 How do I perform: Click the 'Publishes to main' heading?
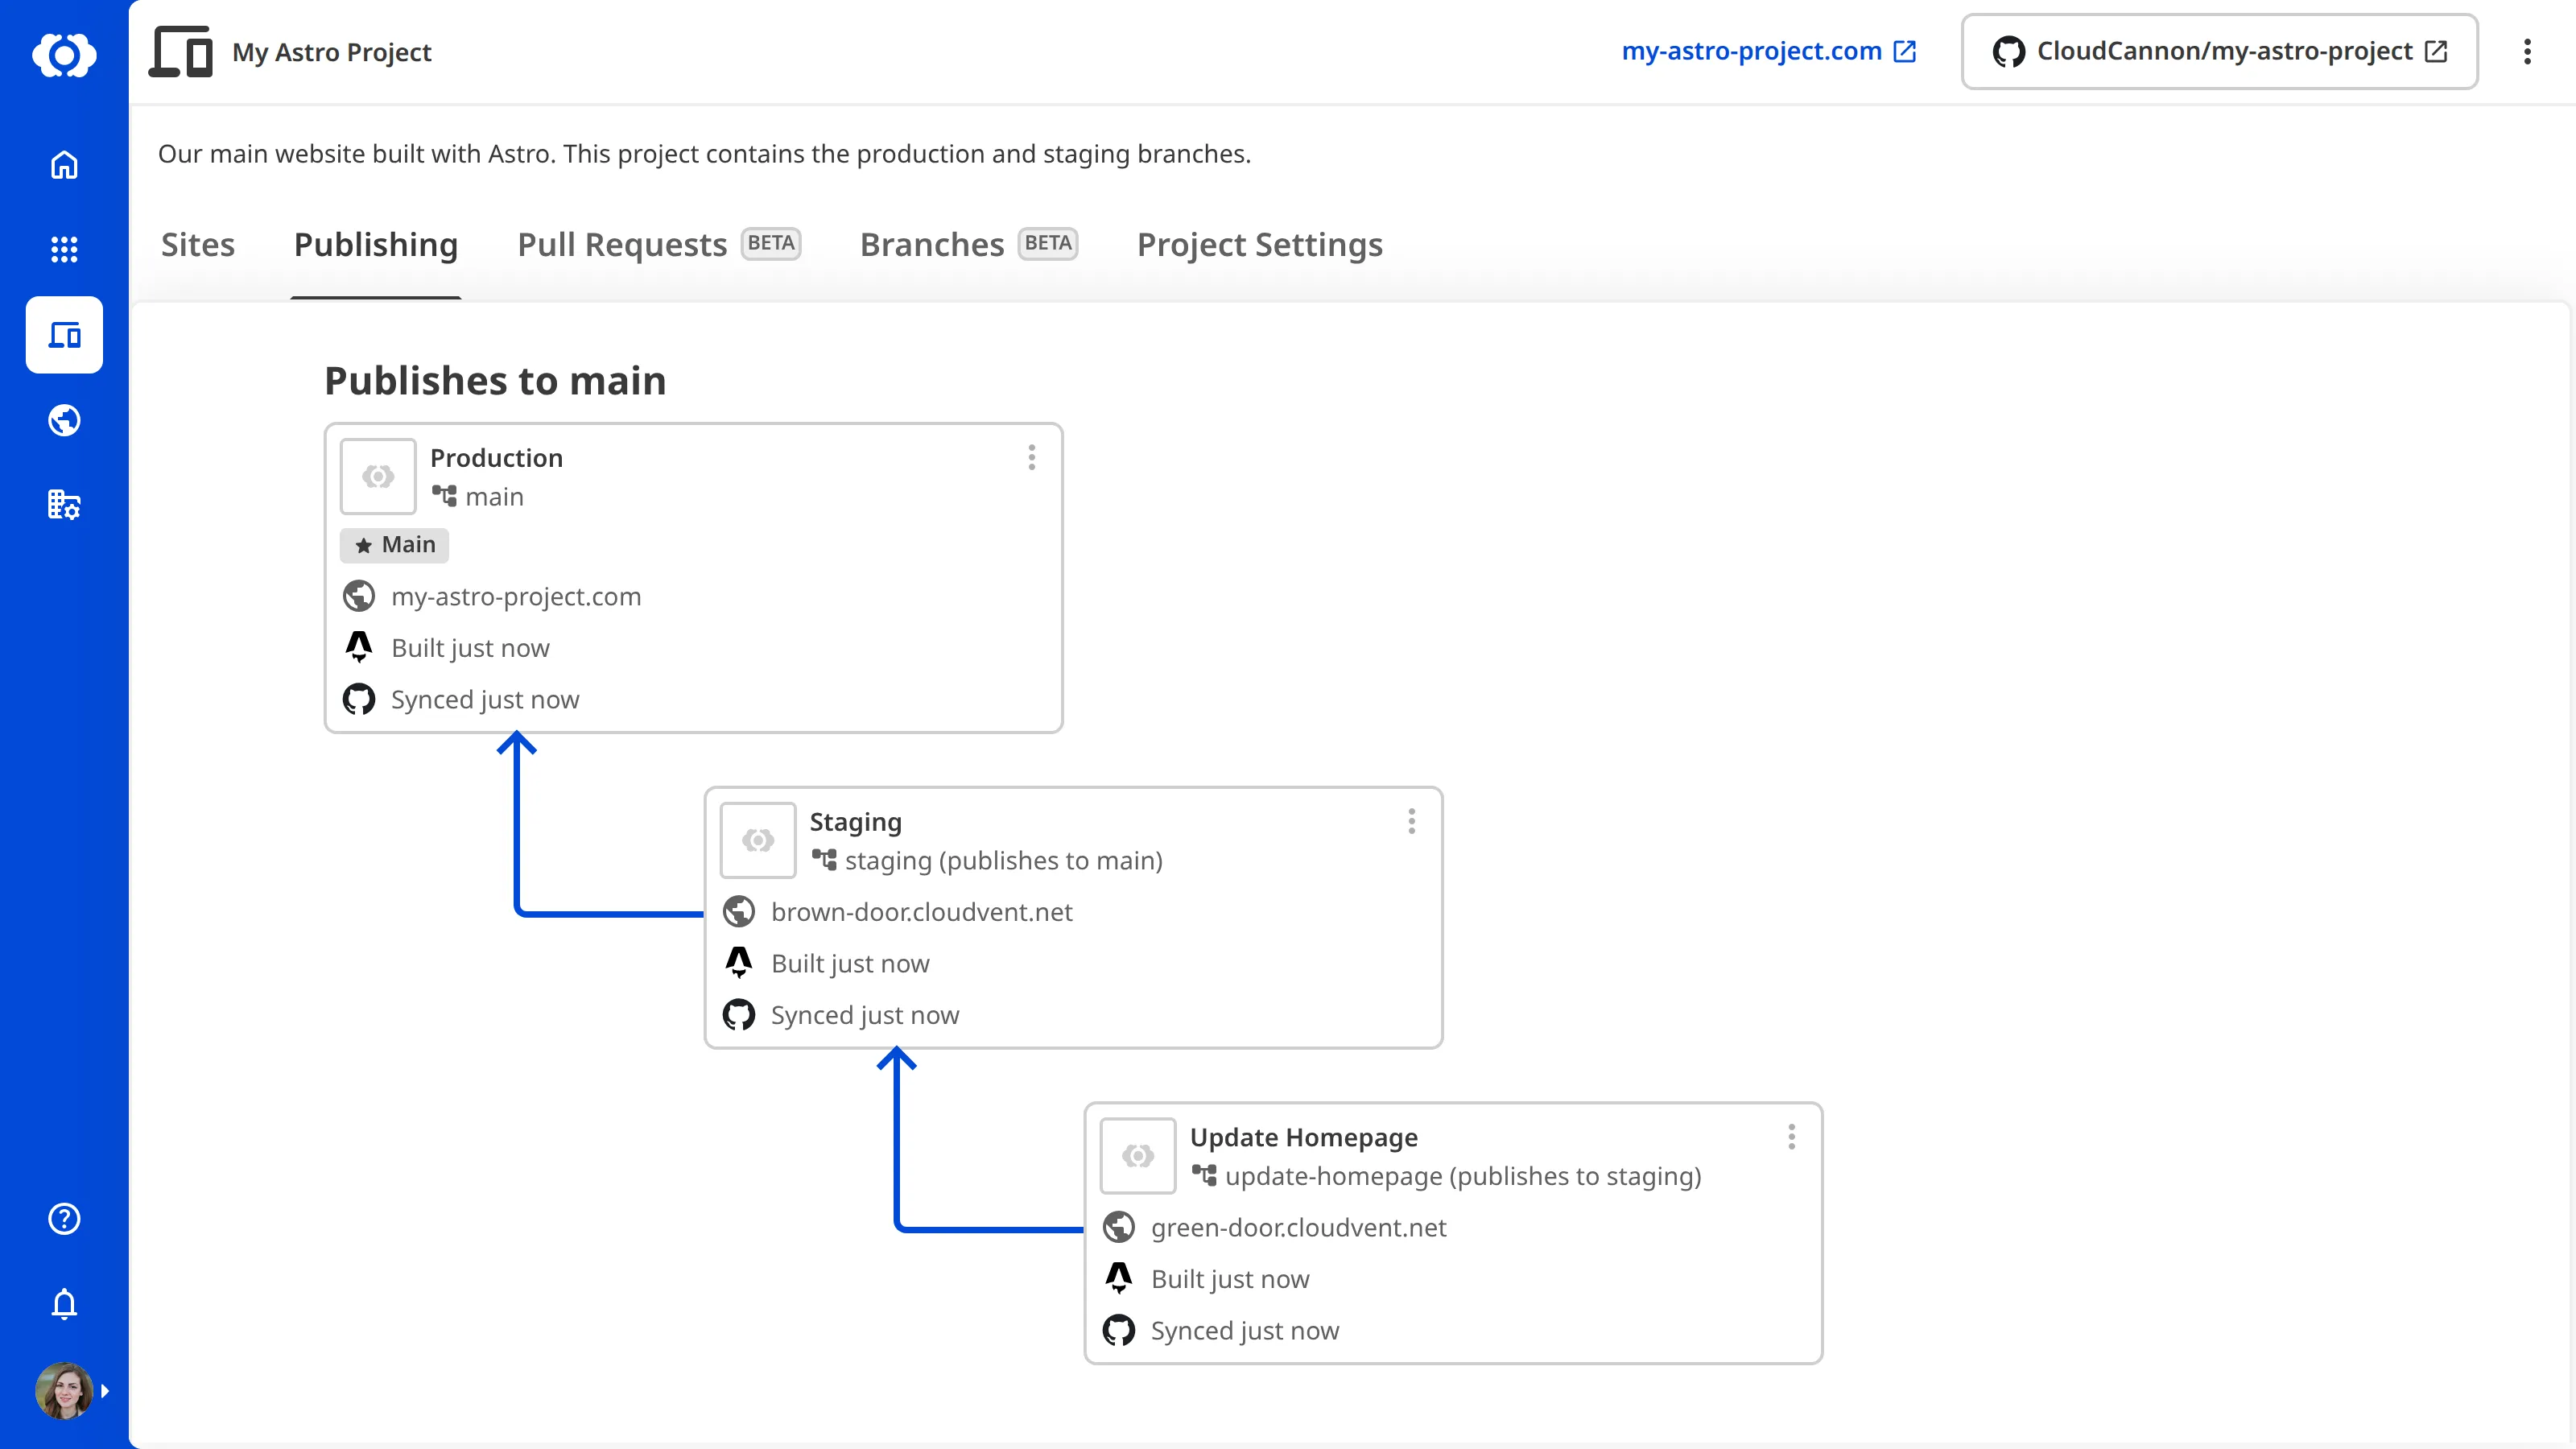(x=495, y=381)
